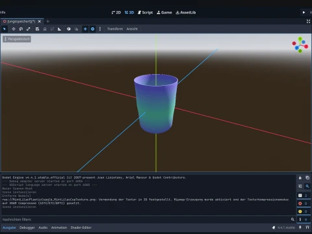Viewport: 312px width, 234px height.
Task: Add a new scene tab
Action: coord(48,21)
